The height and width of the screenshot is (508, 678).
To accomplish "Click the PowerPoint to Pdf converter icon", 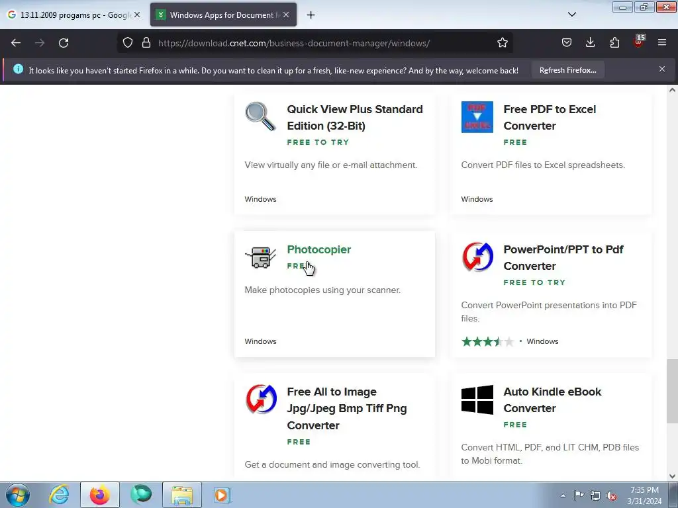I will pyautogui.click(x=477, y=257).
